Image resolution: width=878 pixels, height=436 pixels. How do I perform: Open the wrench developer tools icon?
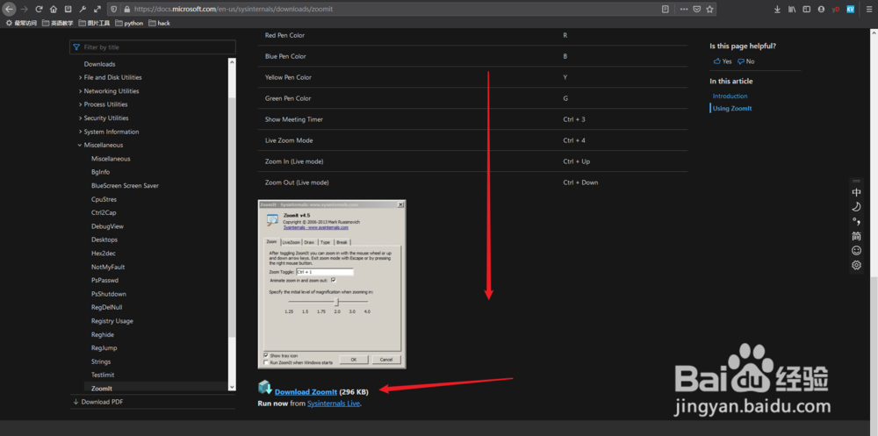83,9
